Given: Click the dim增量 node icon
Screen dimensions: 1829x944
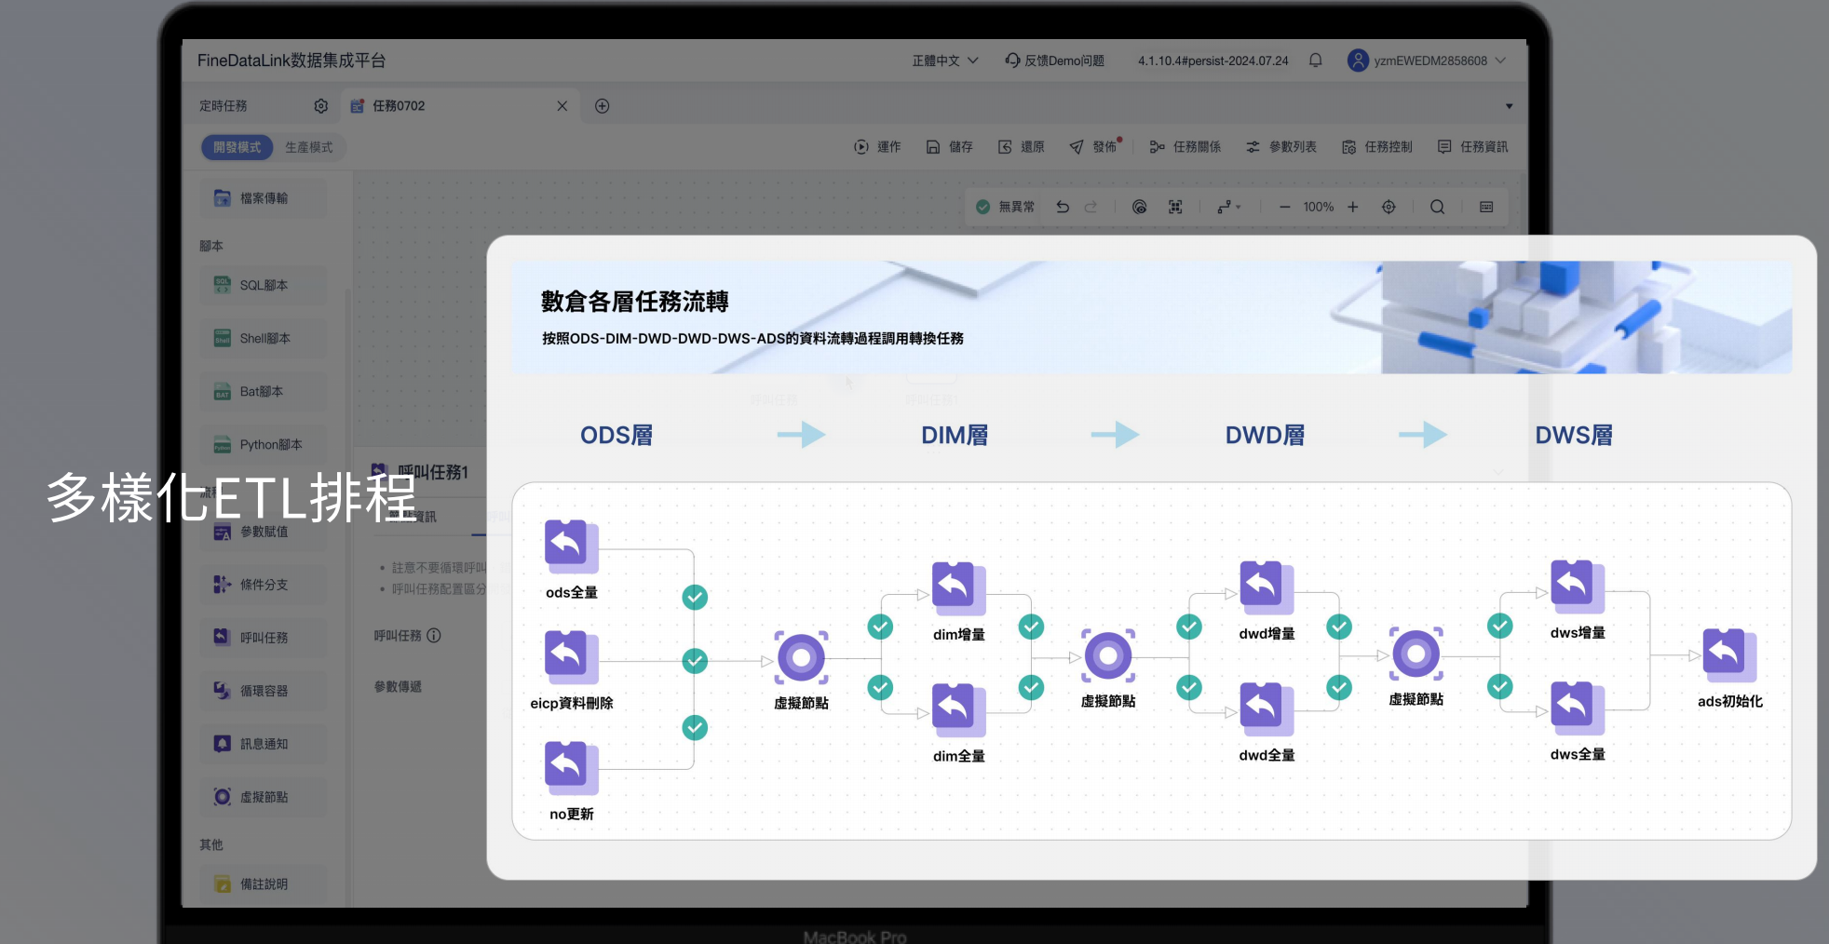Looking at the screenshot, I should point(957,587).
